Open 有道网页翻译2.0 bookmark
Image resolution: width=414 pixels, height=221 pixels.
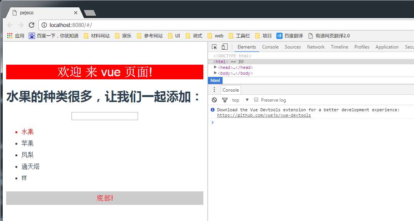coord(329,36)
